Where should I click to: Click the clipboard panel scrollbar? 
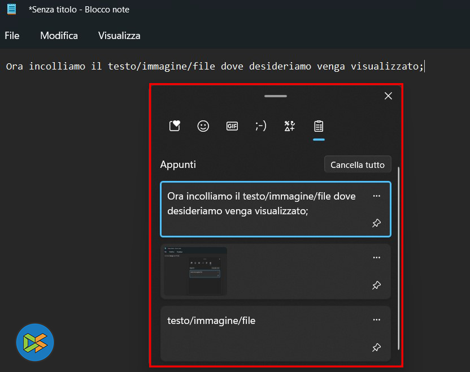coord(398,258)
